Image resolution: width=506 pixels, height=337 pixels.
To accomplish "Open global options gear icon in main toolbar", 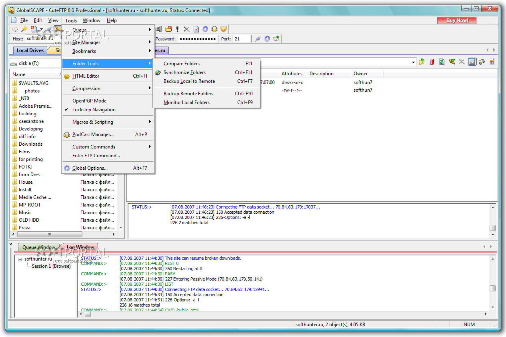I will tap(205, 29).
